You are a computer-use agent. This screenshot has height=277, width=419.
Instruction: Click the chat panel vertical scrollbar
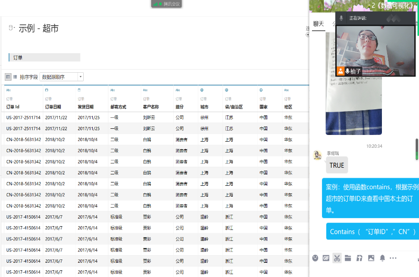417,149
